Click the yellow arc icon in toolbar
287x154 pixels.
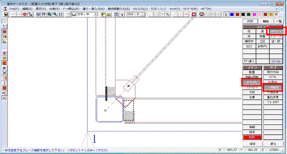click(109, 14)
